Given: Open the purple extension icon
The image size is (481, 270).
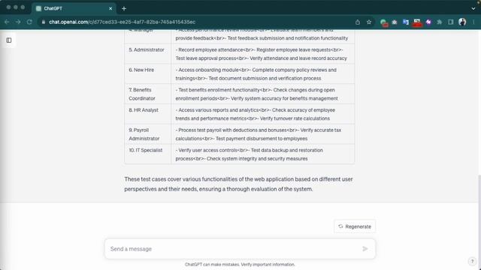Looking at the screenshot, I should 428,22.
